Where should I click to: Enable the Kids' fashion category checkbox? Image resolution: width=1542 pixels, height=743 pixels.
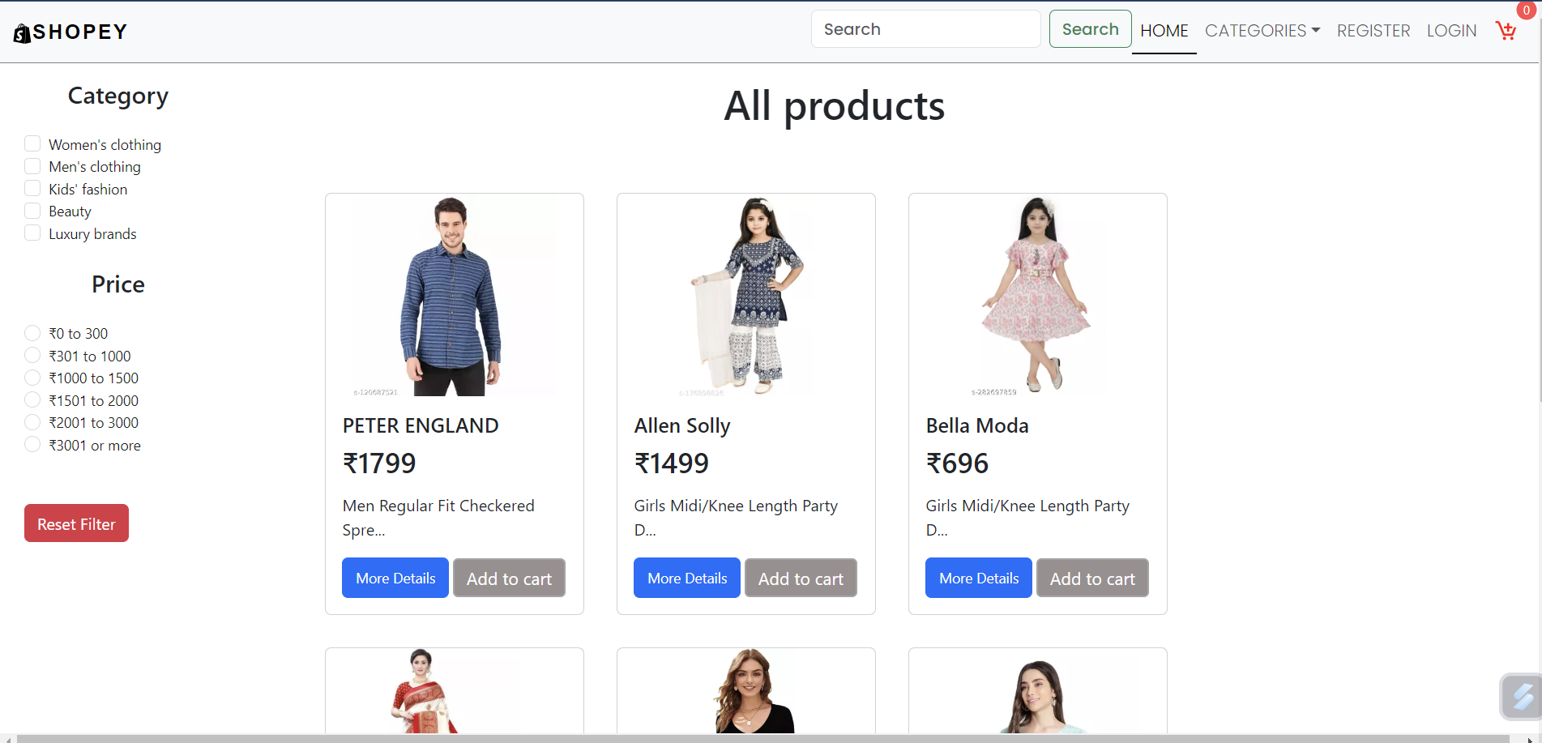(32, 189)
